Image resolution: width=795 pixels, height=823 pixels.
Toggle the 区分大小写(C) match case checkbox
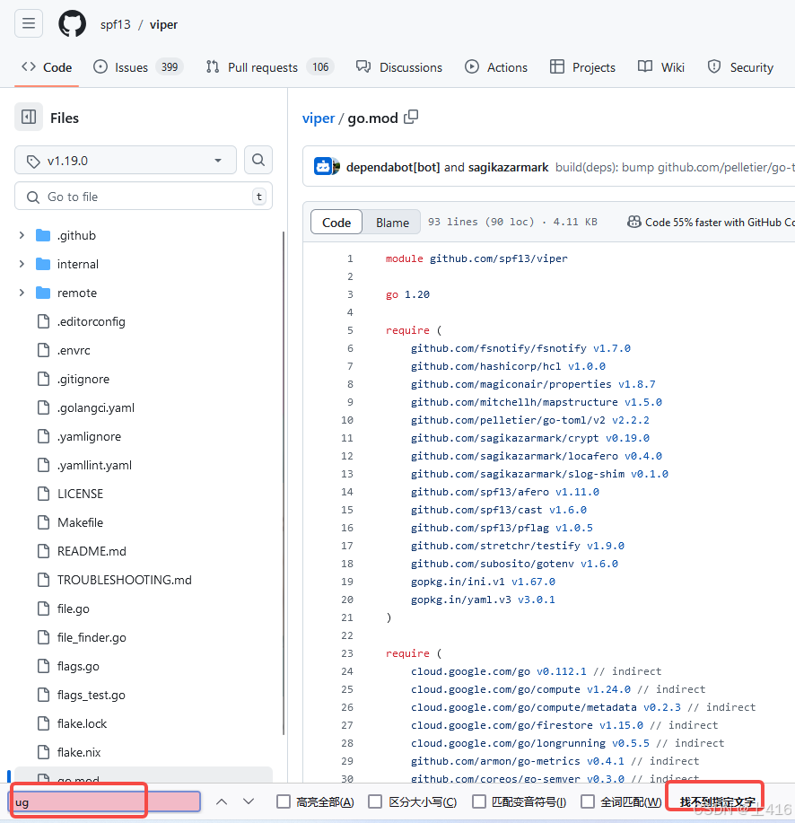coord(375,801)
